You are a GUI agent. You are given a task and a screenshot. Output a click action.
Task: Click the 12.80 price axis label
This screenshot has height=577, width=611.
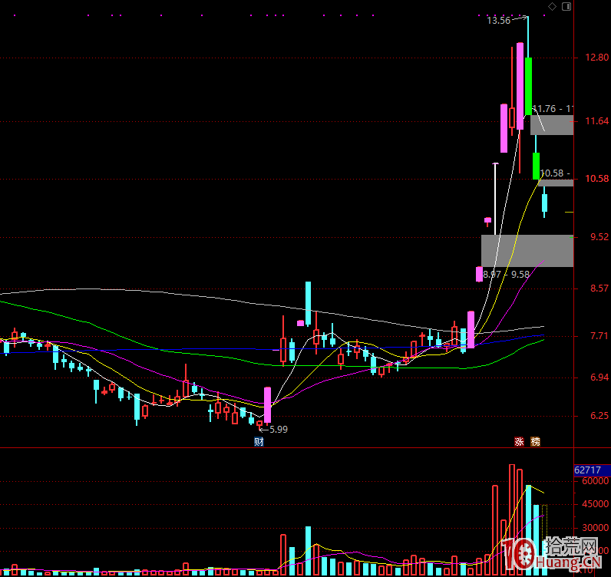click(x=596, y=58)
